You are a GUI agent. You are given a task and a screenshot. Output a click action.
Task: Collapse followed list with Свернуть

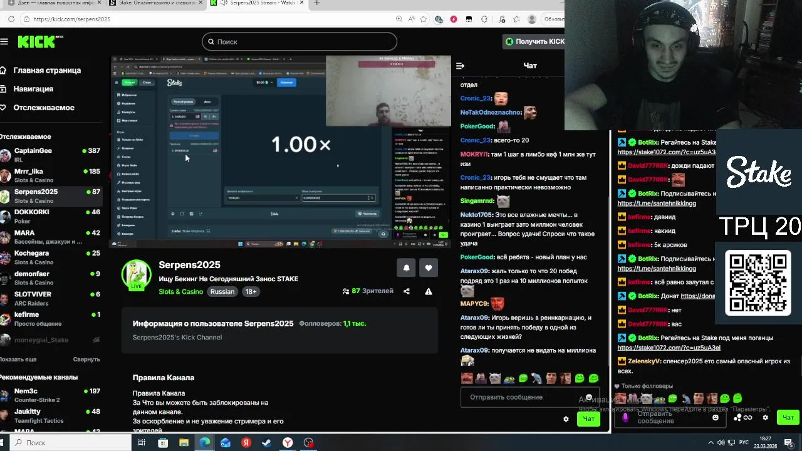point(86,360)
